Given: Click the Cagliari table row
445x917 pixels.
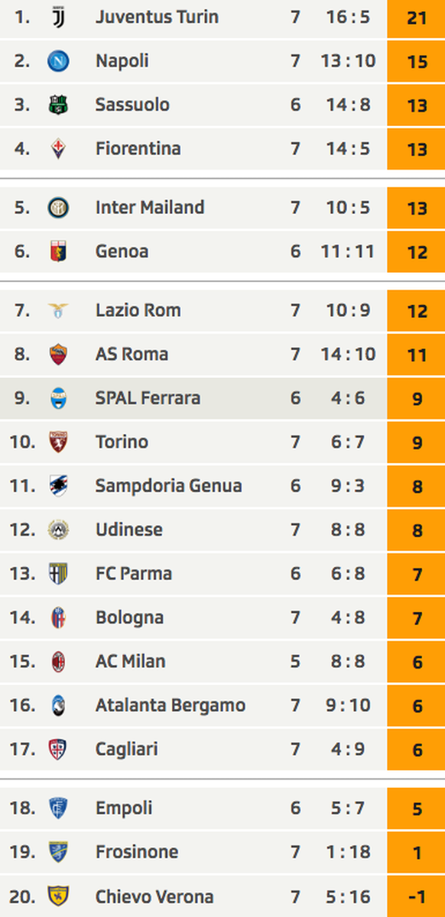Looking at the screenshot, I should coord(222,750).
